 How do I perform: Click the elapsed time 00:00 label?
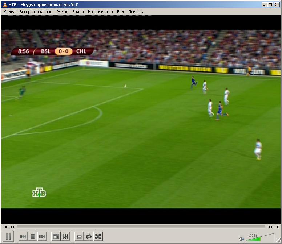point(9,227)
